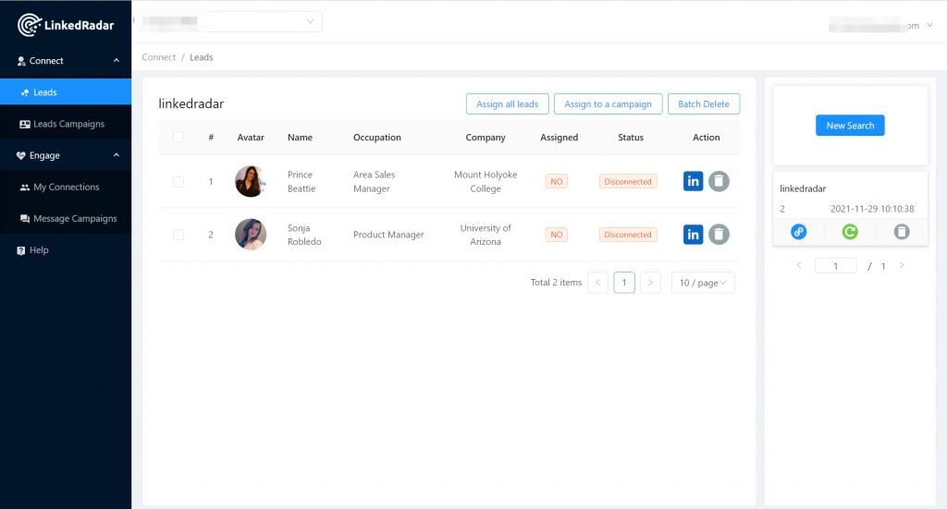Open LinkedIn profile for Prince Beattie
Viewport: 947px width, 509px height.
693,181
